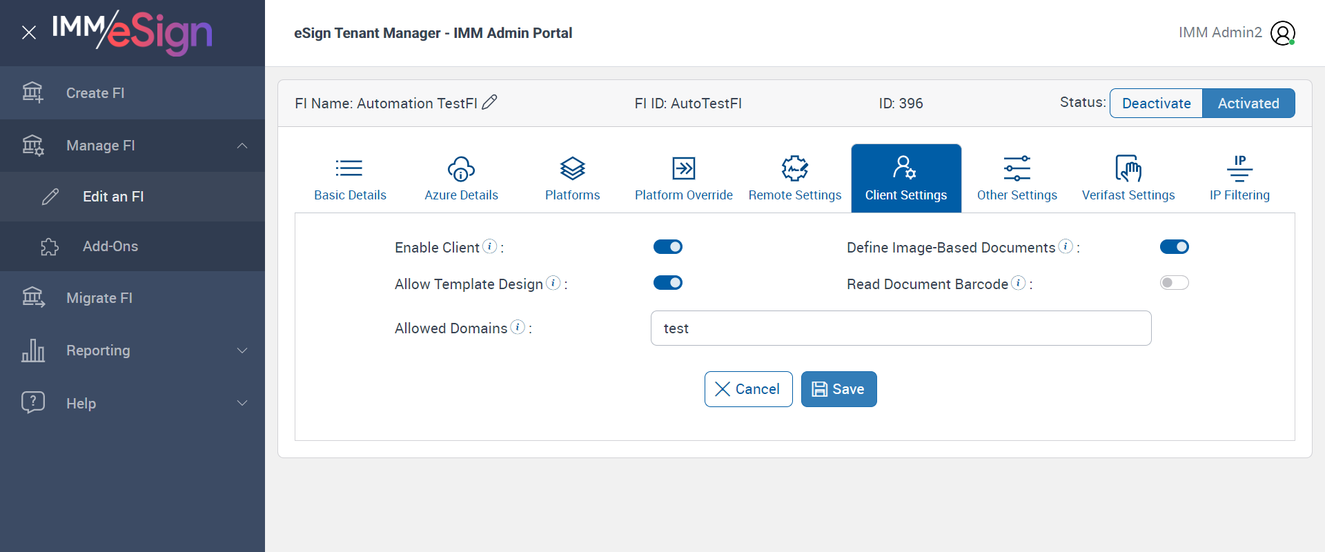The image size is (1325, 552).
Task: Click the pencil icon beside FI Name
Action: pyautogui.click(x=489, y=103)
